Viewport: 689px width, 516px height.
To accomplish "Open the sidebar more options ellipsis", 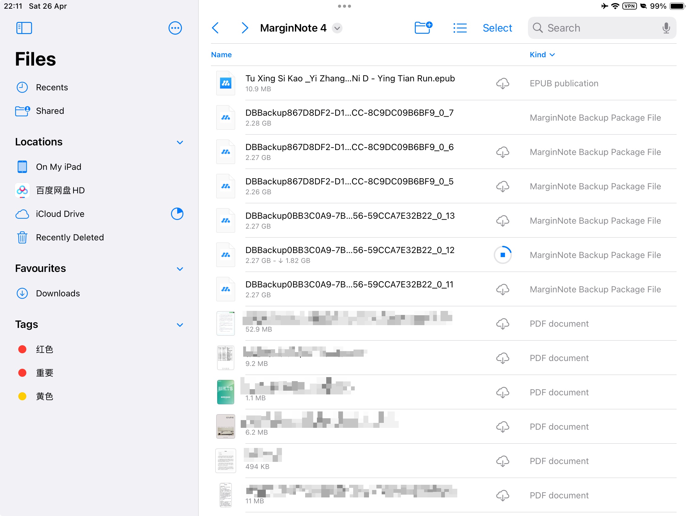I will pyautogui.click(x=175, y=28).
